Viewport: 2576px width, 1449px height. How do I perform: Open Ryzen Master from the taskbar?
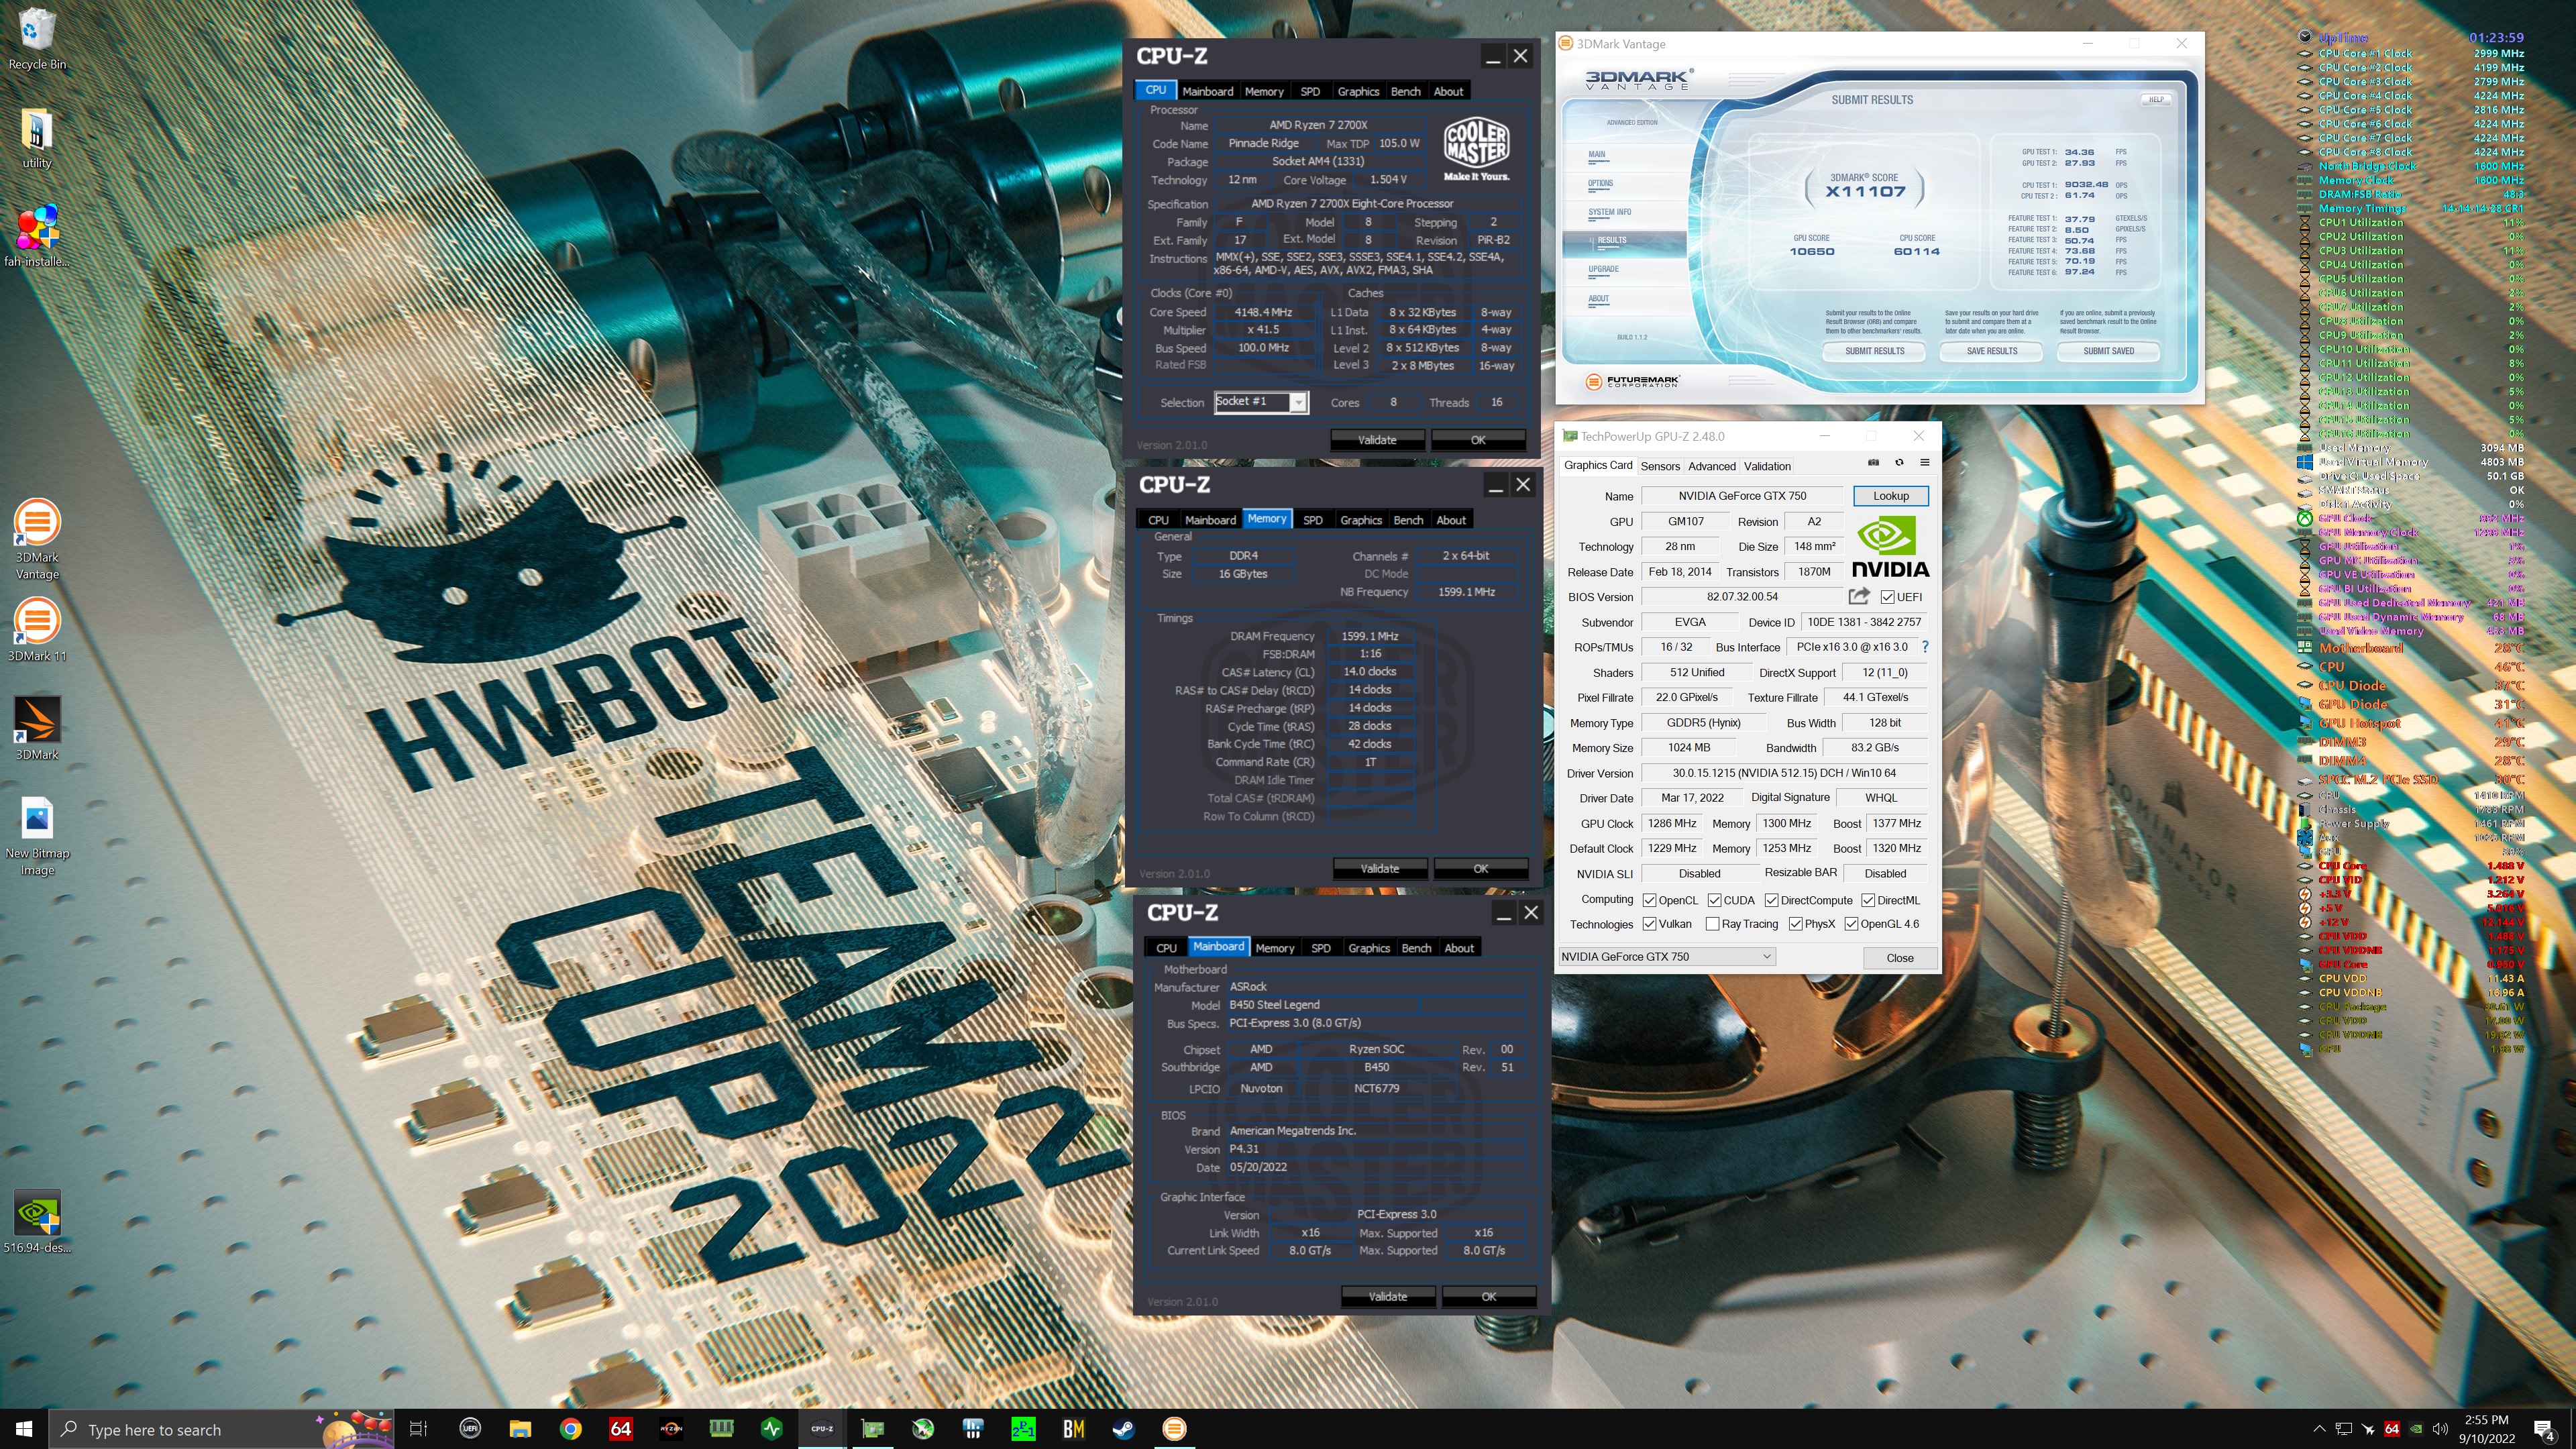(671, 1429)
